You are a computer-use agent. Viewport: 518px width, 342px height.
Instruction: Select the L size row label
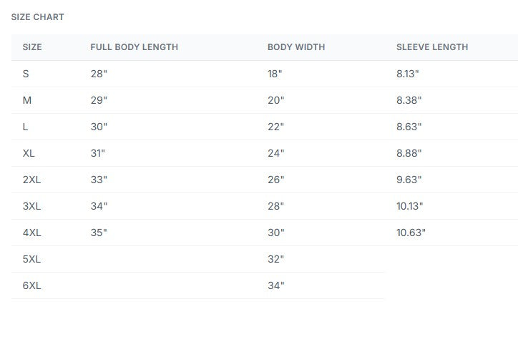[25, 127]
